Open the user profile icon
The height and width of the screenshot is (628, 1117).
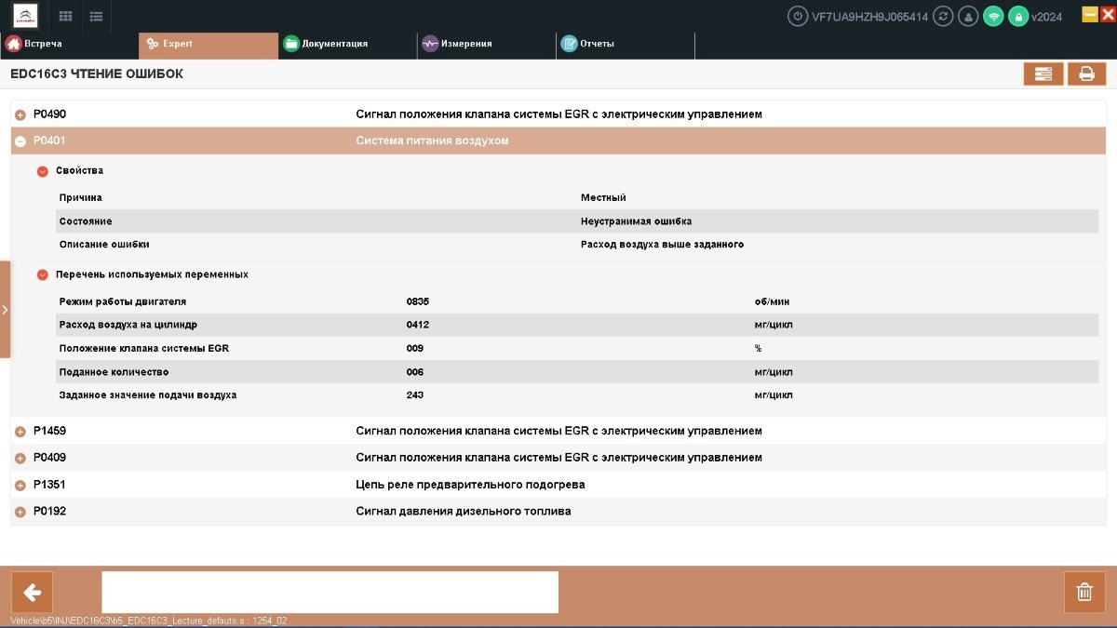(969, 16)
